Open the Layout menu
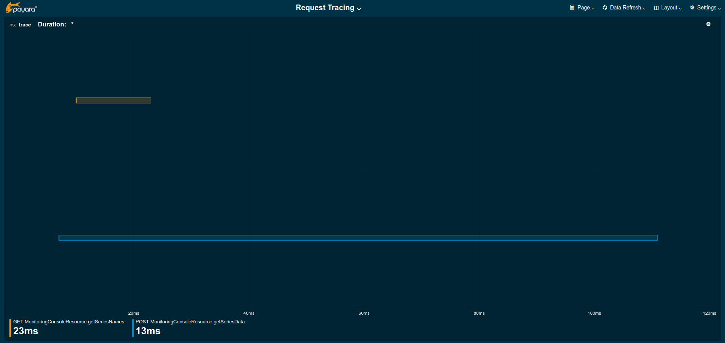The width and height of the screenshot is (725, 343). [x=668, y=8]
